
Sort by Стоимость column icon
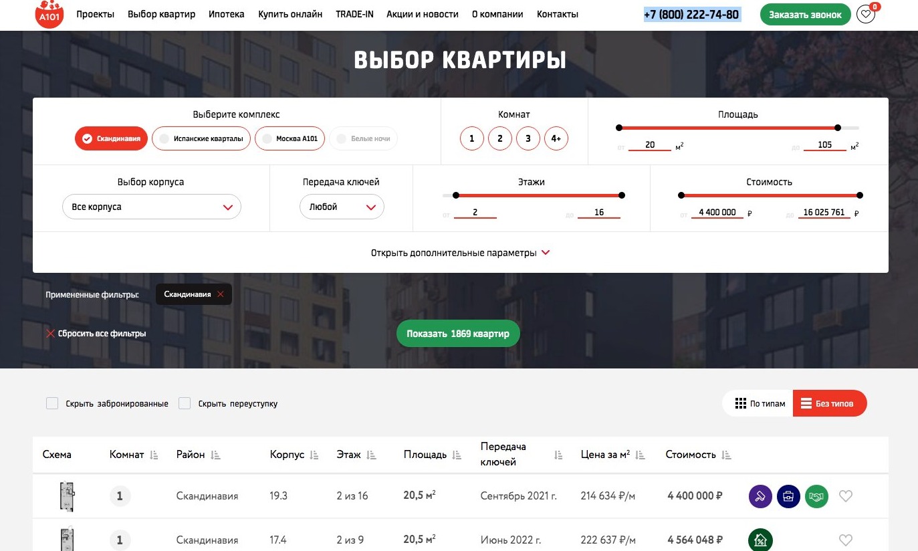click(x=726, y=455)
